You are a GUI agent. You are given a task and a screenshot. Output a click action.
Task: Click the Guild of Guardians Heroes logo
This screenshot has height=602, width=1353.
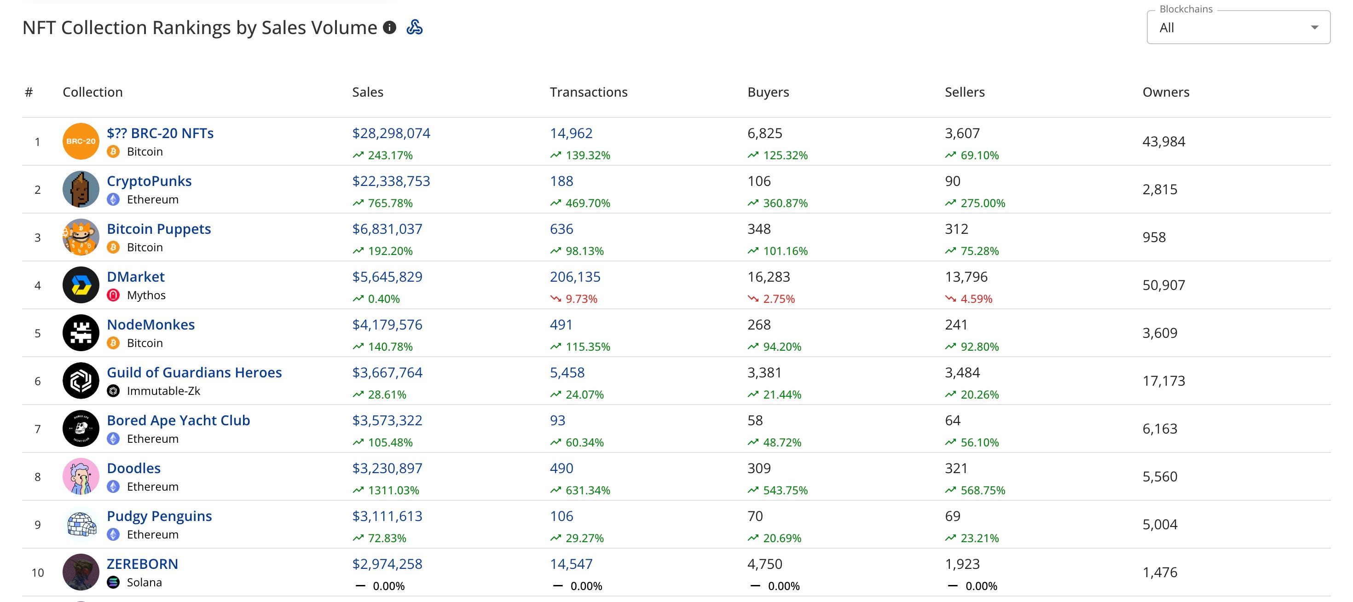click(81, 380)
